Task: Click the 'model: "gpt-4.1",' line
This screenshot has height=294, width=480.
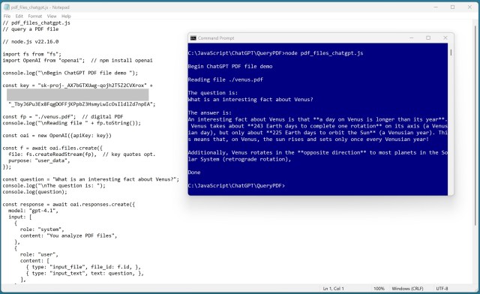Action: [33, 211]
